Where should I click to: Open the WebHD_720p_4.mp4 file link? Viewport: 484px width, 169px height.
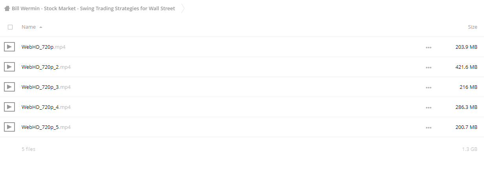click(x=46, y=107)
